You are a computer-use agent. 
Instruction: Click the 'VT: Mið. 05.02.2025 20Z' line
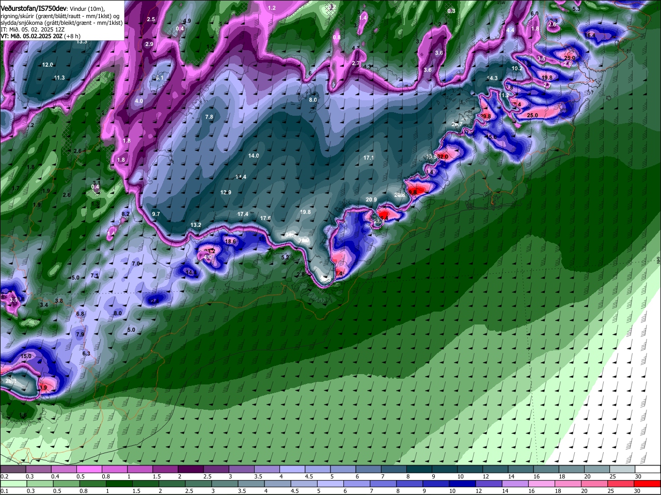click(x=40, y=36)
